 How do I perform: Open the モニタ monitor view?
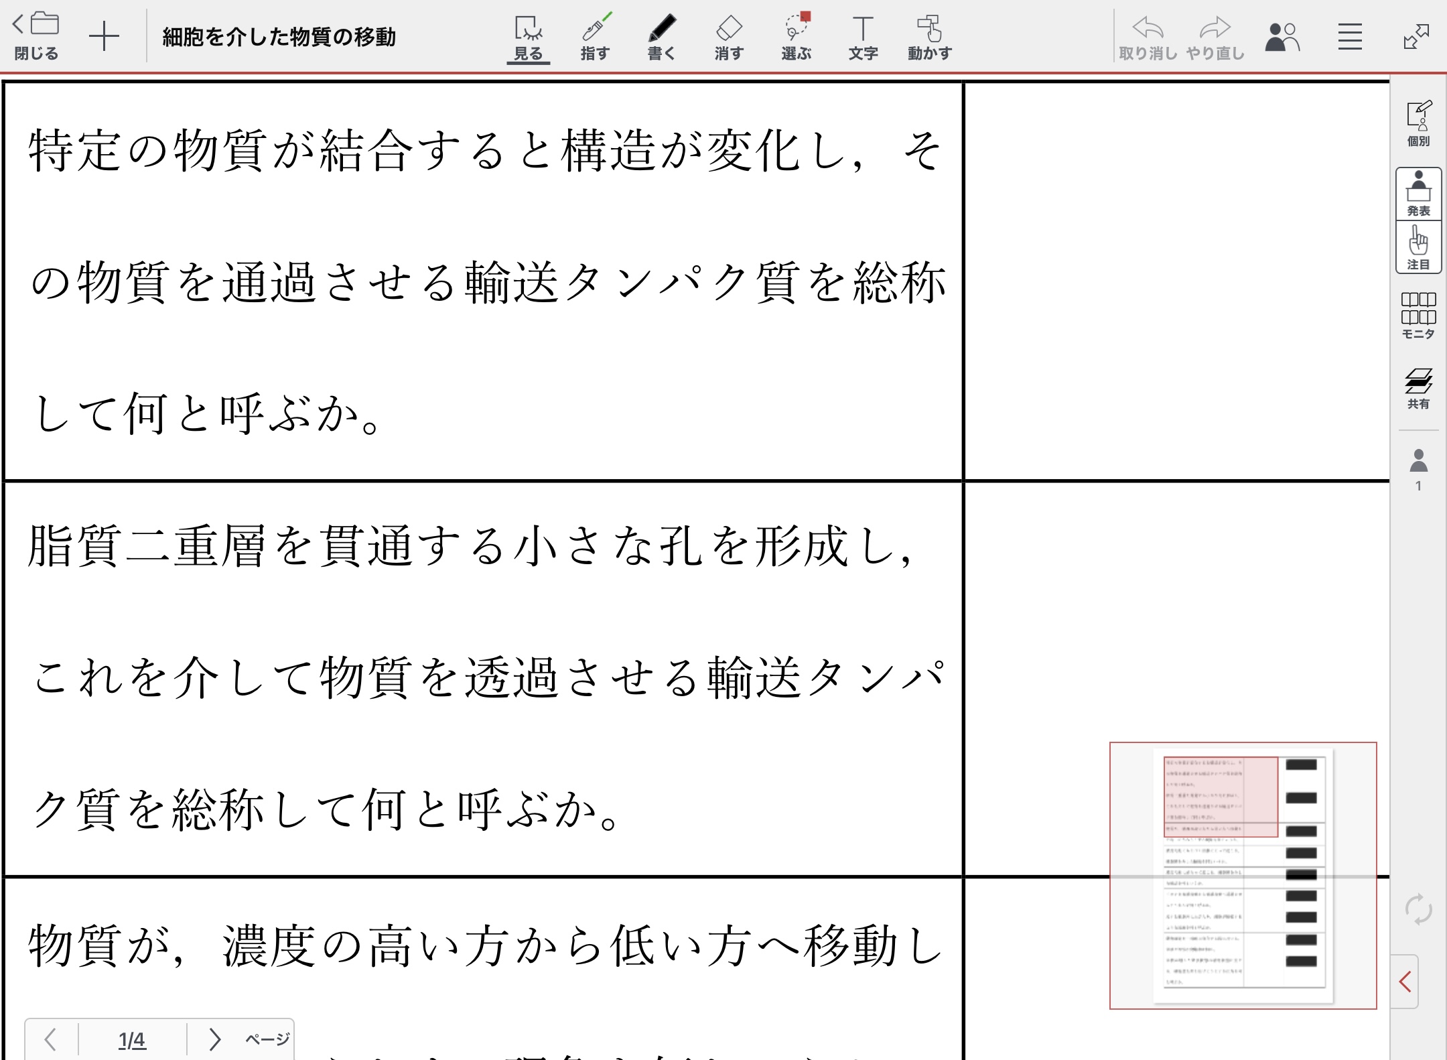1418,316
